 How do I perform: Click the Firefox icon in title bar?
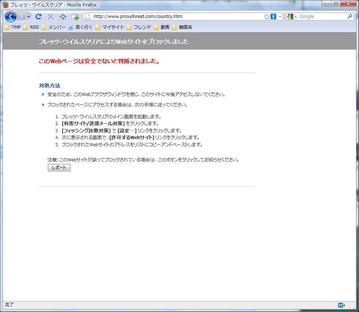[6, 5]
